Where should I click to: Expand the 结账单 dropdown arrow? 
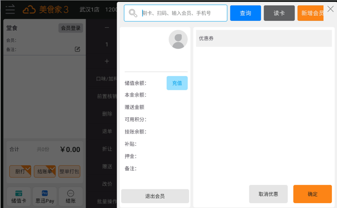click(53, 168)
